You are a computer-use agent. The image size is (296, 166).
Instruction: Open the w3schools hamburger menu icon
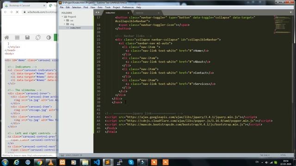17,37
